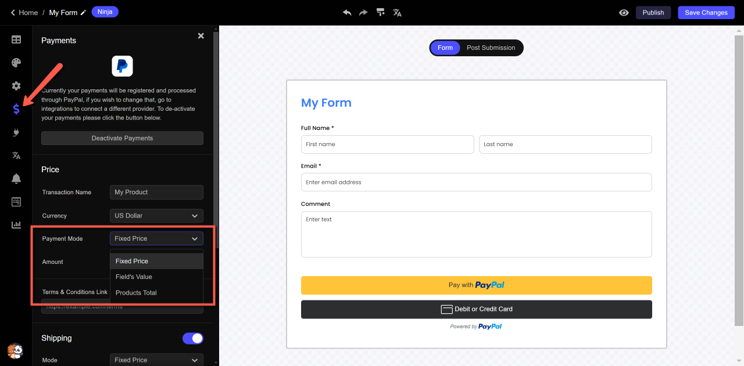Screen dimensions: 744x366
Task: Select Fixed Price option in list
Action: click(x=156, y=261)
